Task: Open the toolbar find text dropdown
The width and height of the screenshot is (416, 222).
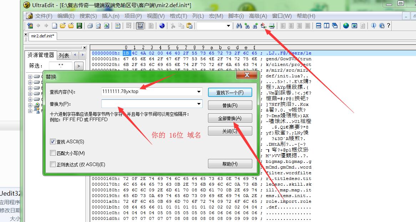Action: (x=228, y=26)
